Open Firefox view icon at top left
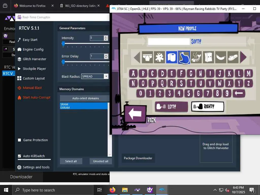Viewport: 260px width, 195px height. [x=5, y=6]
